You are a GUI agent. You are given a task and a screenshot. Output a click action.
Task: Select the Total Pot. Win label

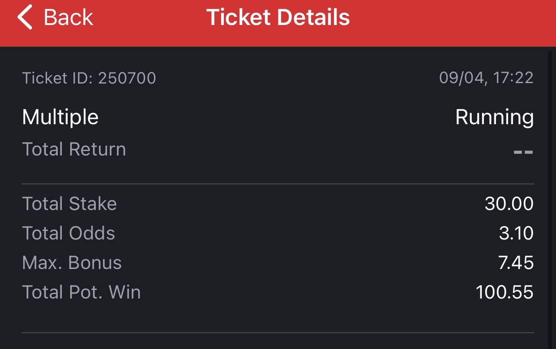tap(81, 292)
